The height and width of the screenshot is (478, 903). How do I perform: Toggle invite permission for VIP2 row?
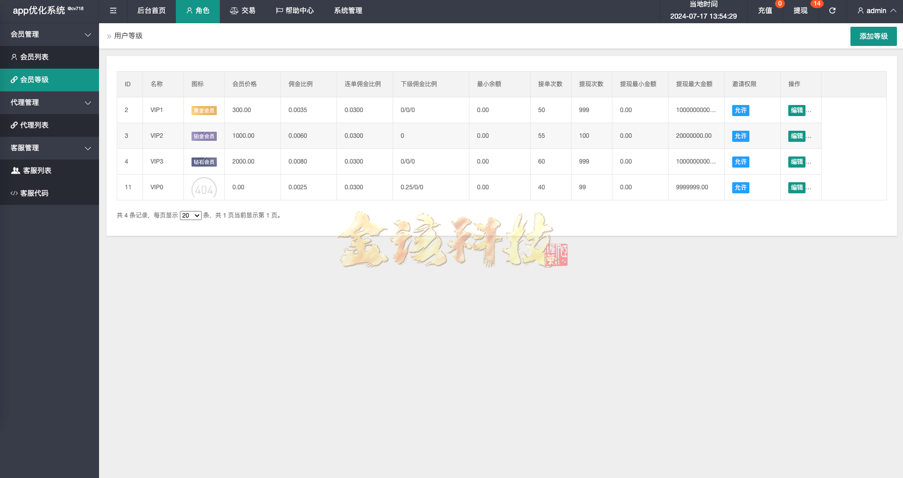740,136
